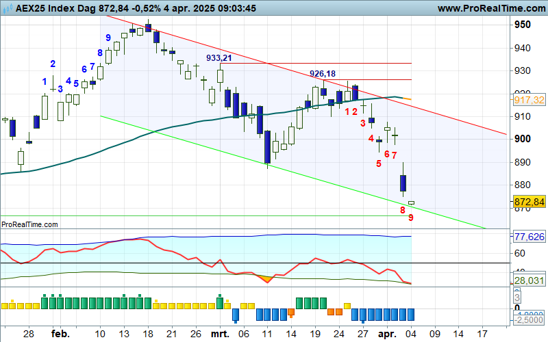Image resolution: width=548 pixels, height=342 pixels.
Task: Click the blue 77,626 indicator value label
Action: point(528,237)
